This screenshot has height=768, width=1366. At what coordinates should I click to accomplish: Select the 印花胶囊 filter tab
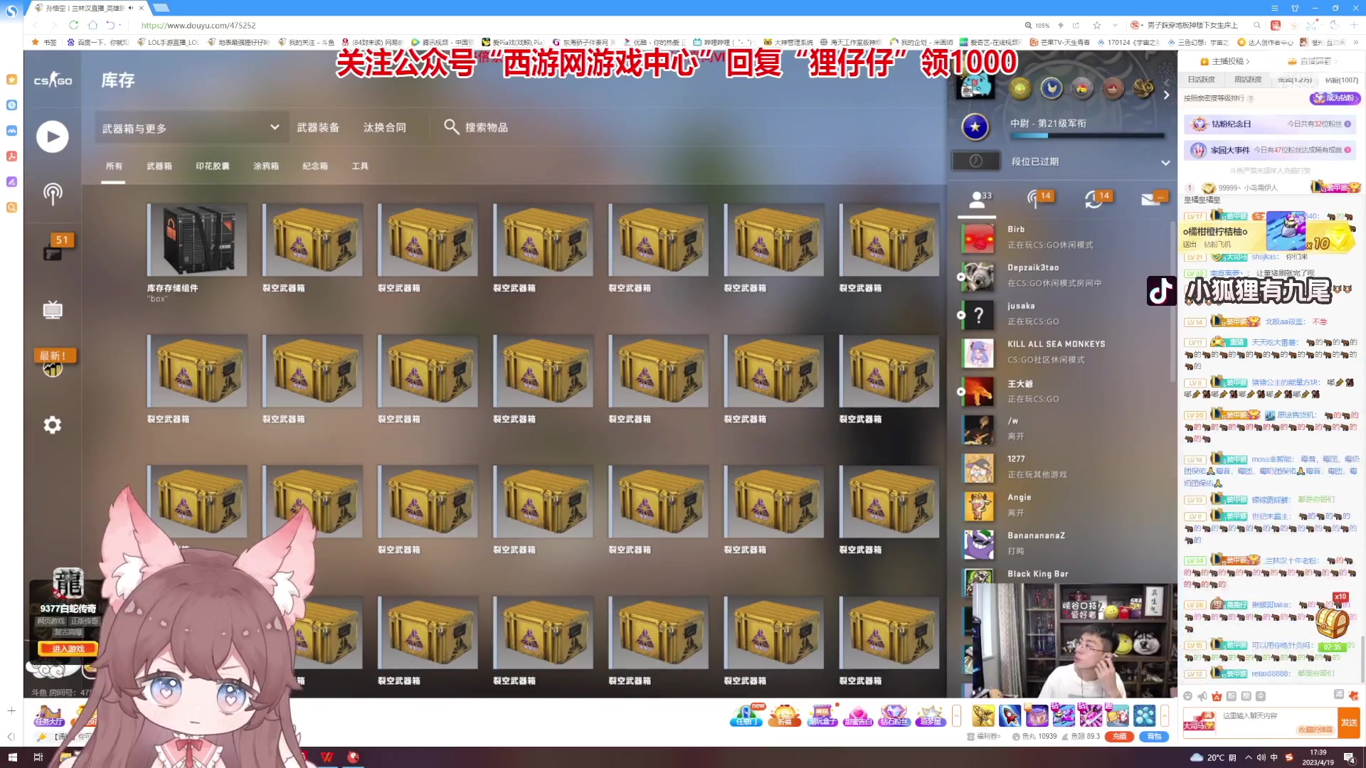213,166
